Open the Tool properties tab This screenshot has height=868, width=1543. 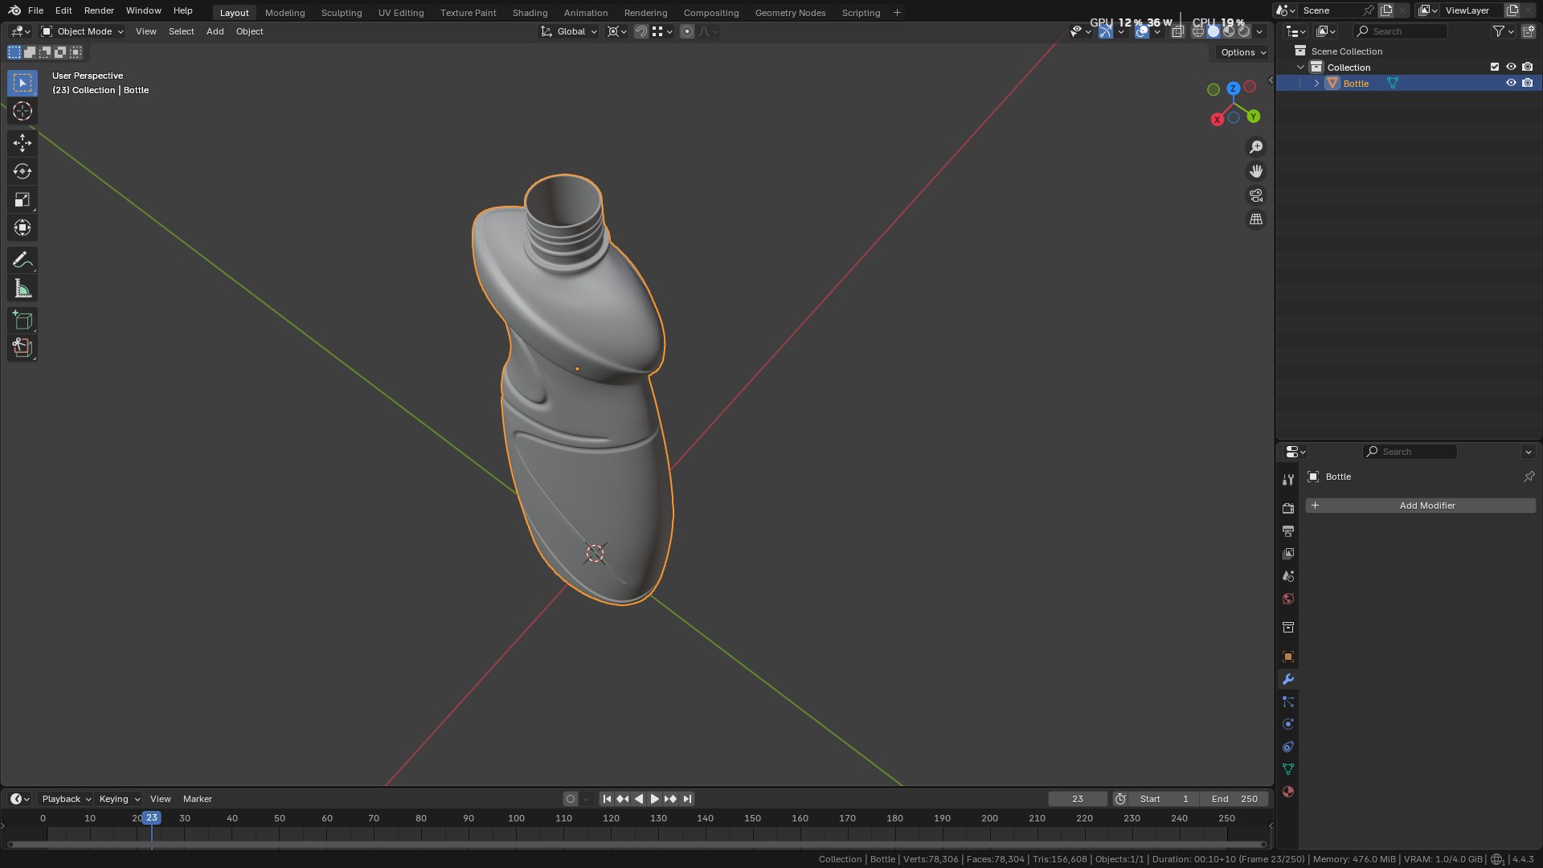(1288, 480)
